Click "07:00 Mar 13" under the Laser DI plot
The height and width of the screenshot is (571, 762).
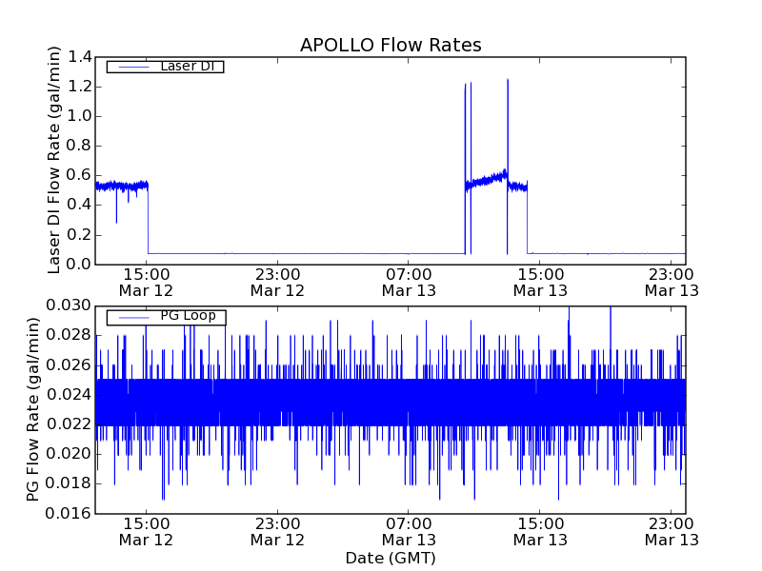409,283
